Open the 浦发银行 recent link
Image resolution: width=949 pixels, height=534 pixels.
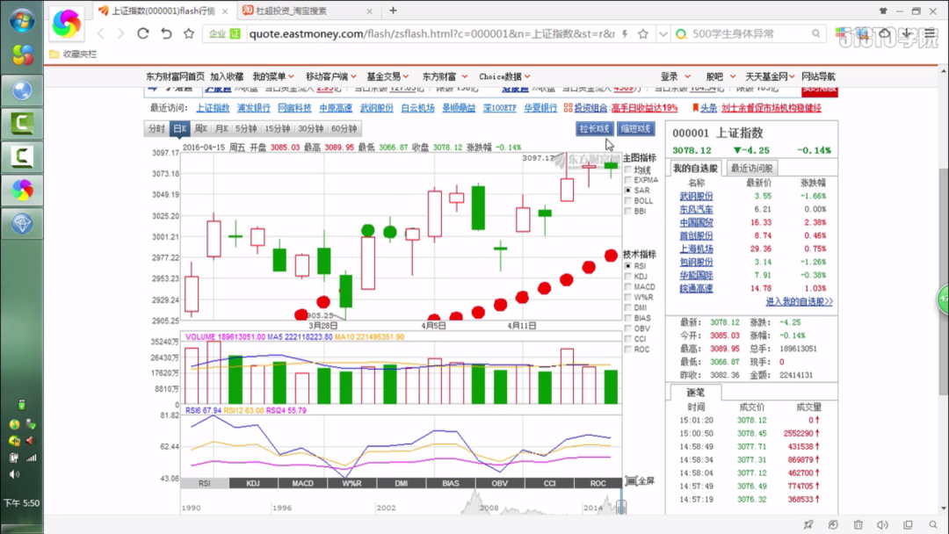pyautogui.click(x=254, y=108)
